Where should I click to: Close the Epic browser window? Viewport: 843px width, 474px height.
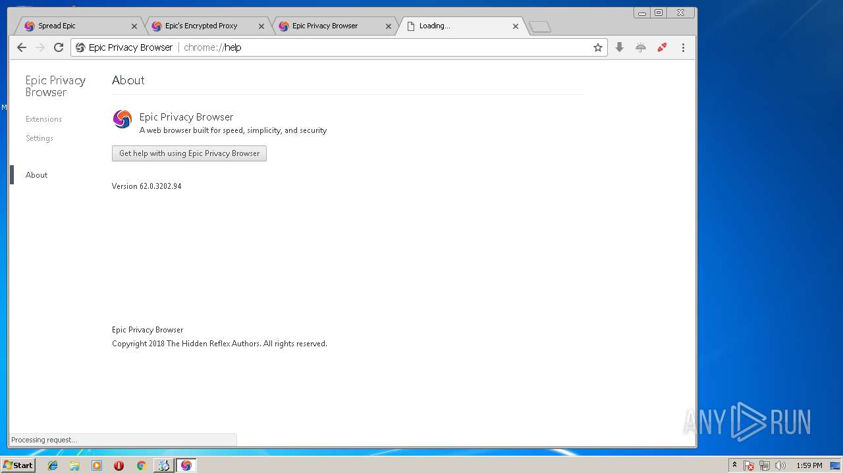point(680,13)
